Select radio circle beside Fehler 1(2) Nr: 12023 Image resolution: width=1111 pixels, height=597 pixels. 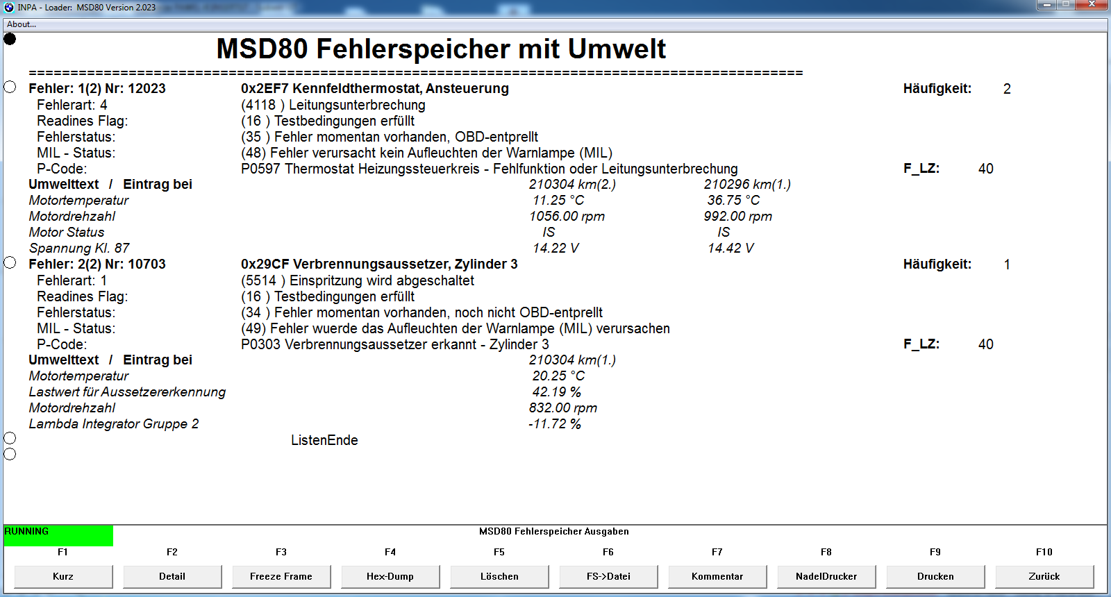10,87
